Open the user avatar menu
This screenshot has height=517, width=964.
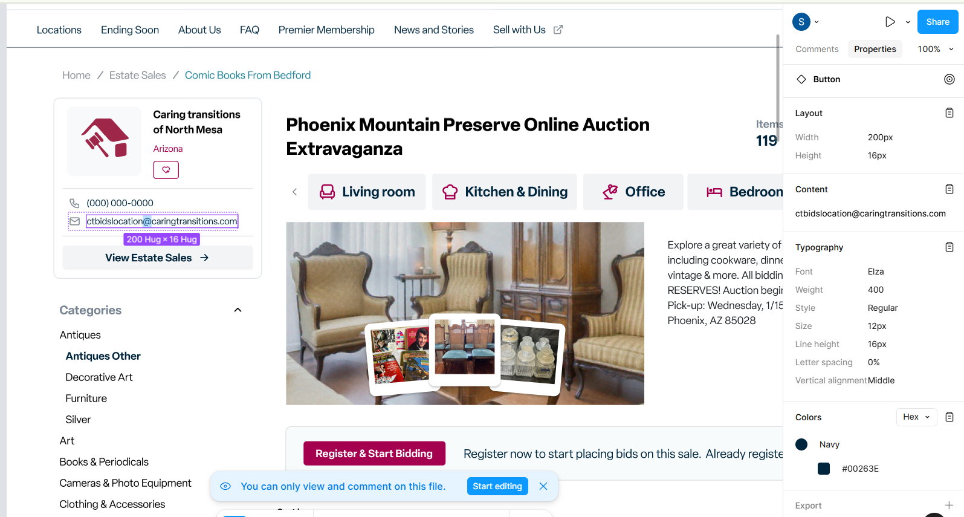point(806,22)
